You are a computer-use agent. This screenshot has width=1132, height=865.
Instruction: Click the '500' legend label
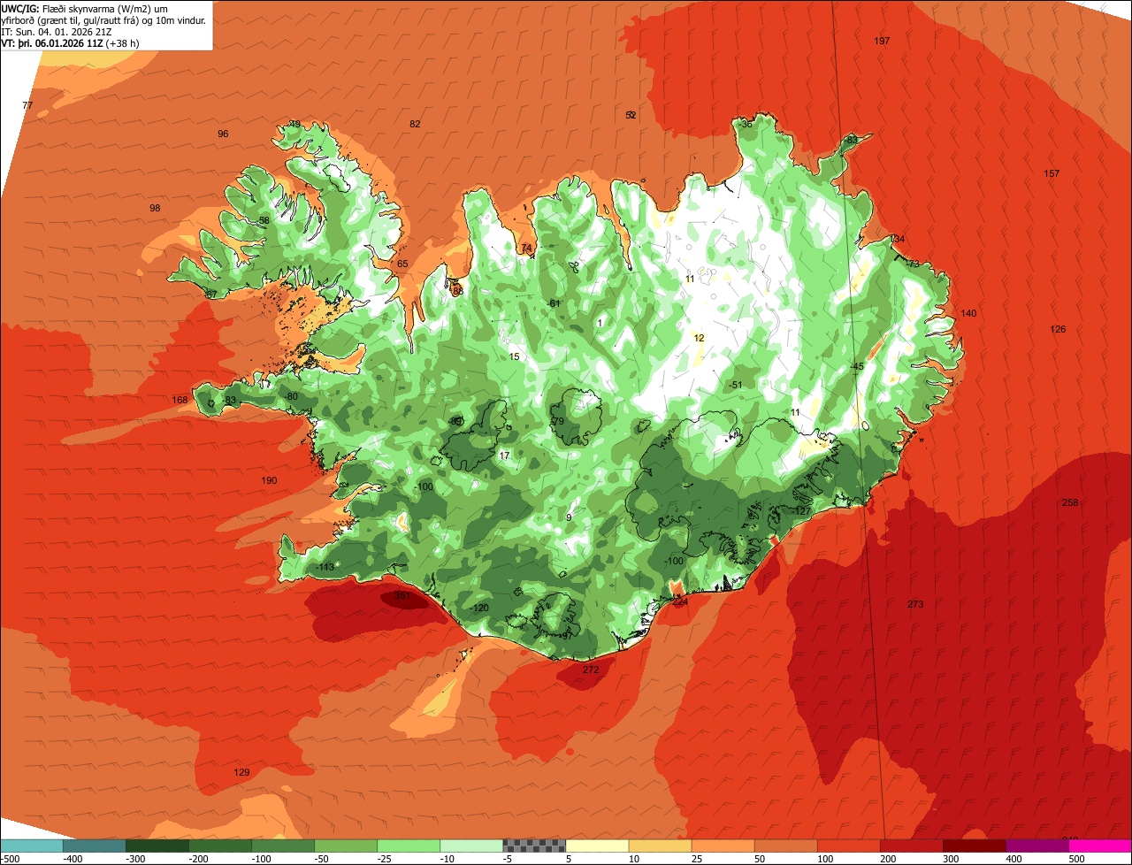[1077, 859]
